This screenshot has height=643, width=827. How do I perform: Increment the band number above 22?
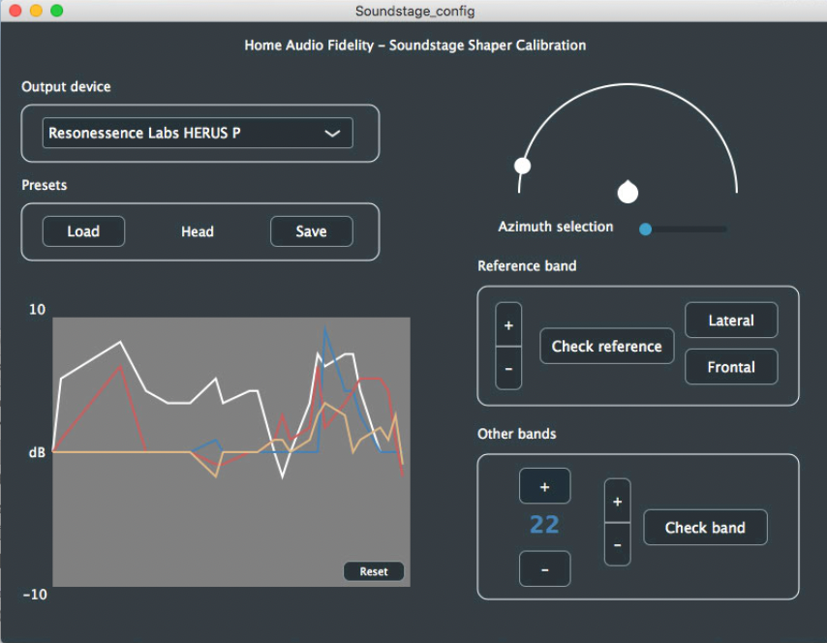tap(544, 486)
